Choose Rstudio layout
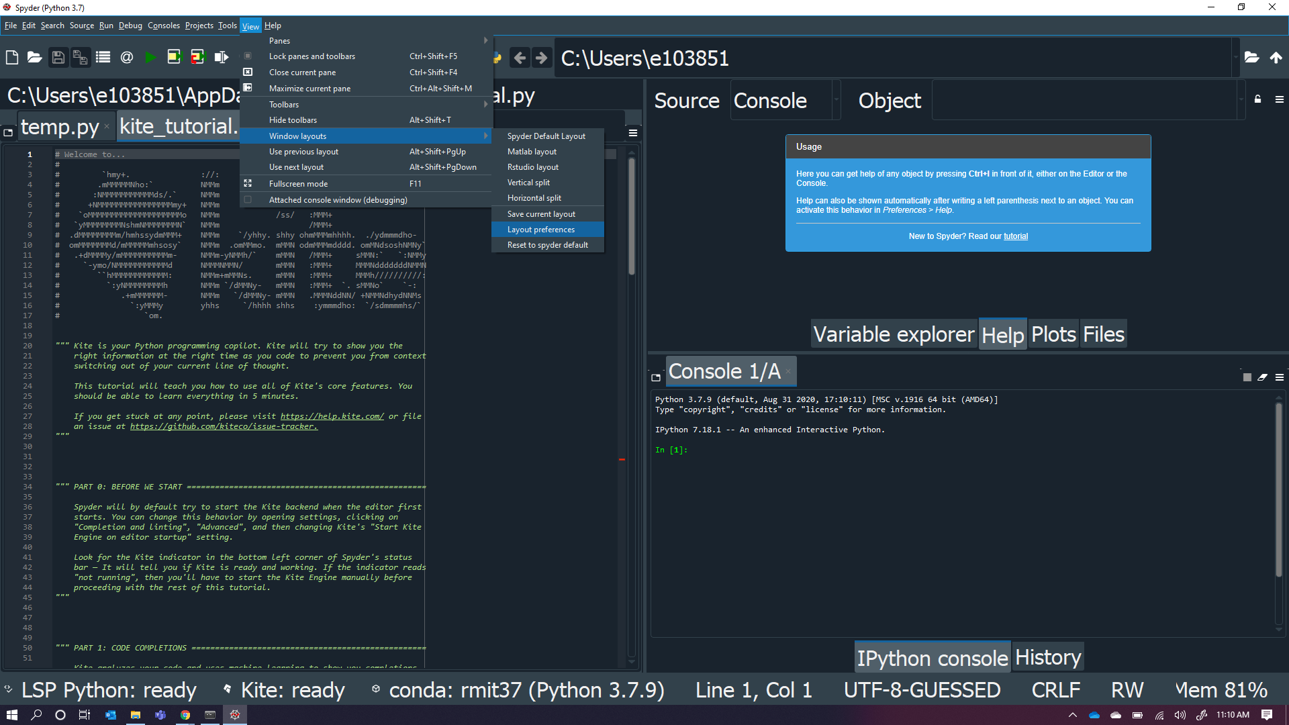1289x725 pixels. [x=547, y=167]
